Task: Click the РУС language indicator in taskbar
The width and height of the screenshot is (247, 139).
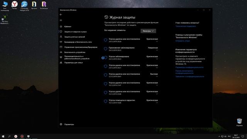Action: 230,136
